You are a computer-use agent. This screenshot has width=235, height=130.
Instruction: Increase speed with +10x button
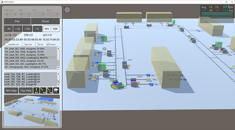pyautogui.click(x=28, y=29)
